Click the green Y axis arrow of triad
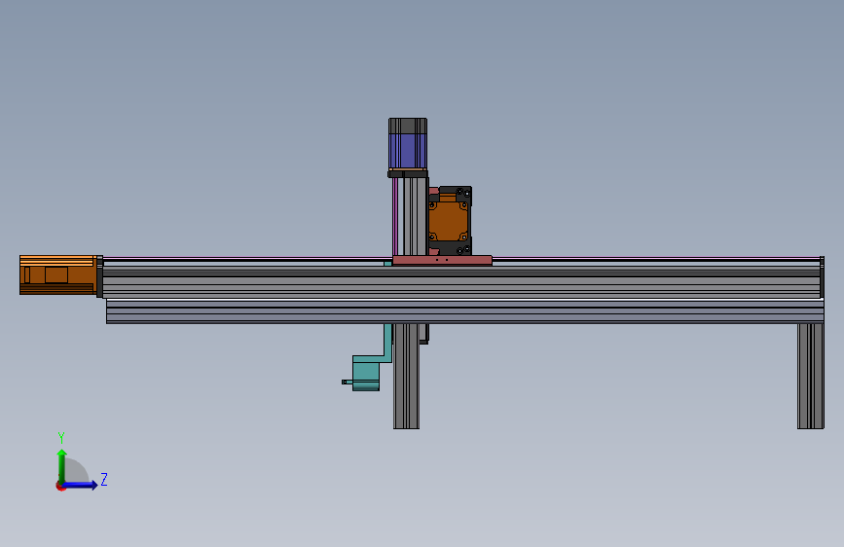Viewport: 844px width, 547px height. pos(62,465)
